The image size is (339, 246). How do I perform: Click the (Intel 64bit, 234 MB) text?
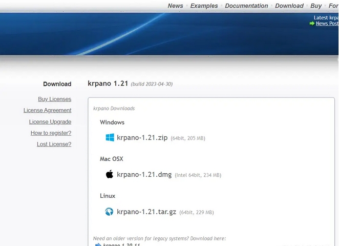coord(198,175)
